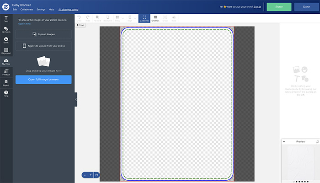Open the Icons panel

click(x=6, y=41)
